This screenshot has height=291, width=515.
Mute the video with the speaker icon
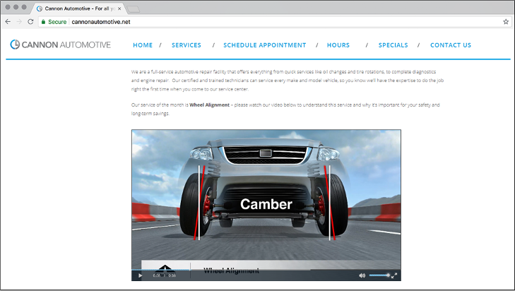(362, 275)
